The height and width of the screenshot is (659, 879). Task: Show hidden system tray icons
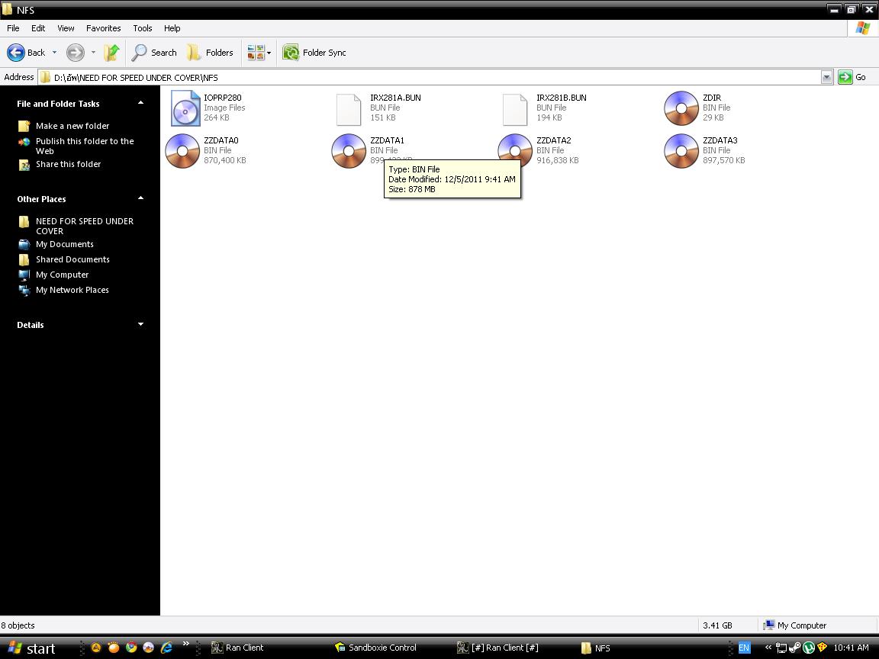768,648
